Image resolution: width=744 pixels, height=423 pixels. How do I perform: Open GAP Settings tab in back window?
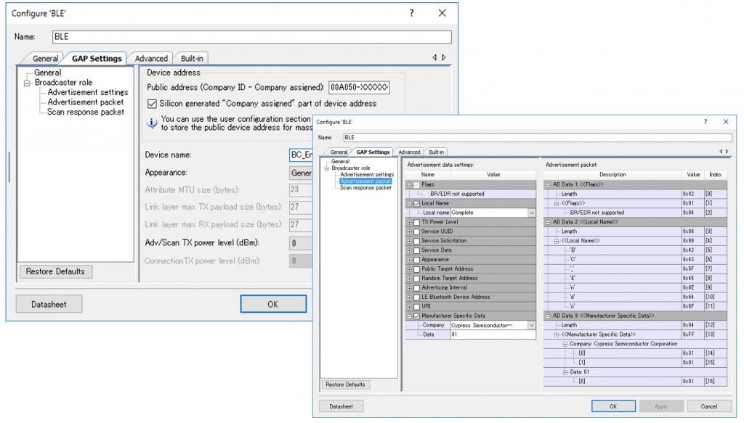point(97,58)
